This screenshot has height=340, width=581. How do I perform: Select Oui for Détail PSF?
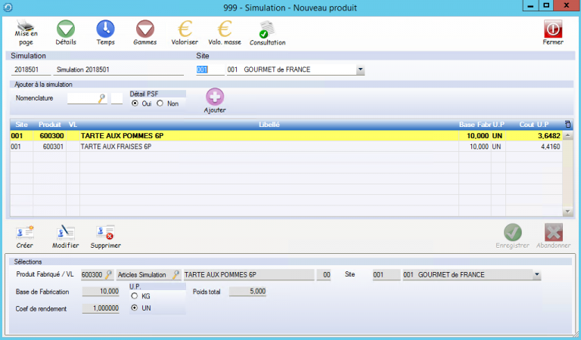(x=135, y=104)
